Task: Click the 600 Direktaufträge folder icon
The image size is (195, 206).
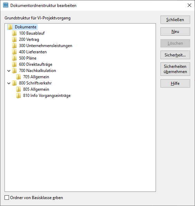Action: (x=14, y=64)
